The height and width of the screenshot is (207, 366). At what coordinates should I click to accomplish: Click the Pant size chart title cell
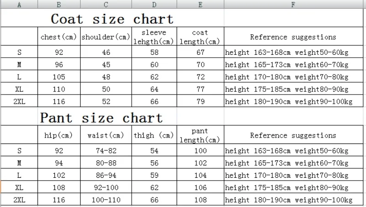[x=102, y=117]
